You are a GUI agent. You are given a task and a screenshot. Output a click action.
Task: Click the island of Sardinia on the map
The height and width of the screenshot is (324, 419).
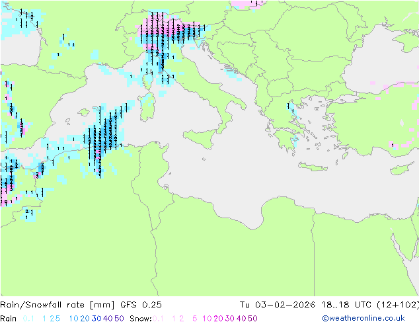pyautogui.click(x=147, y=107)
